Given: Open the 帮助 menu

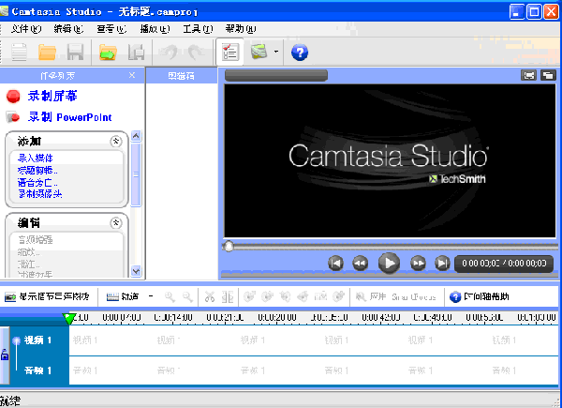Looking at the screenshot, I should (241, 29).
